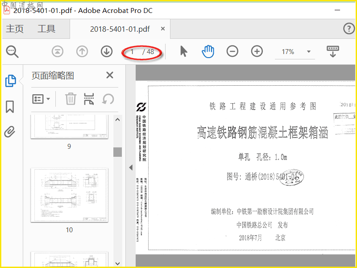Click the current page number field
Screen dimensions: 357x268
(132, 52)
